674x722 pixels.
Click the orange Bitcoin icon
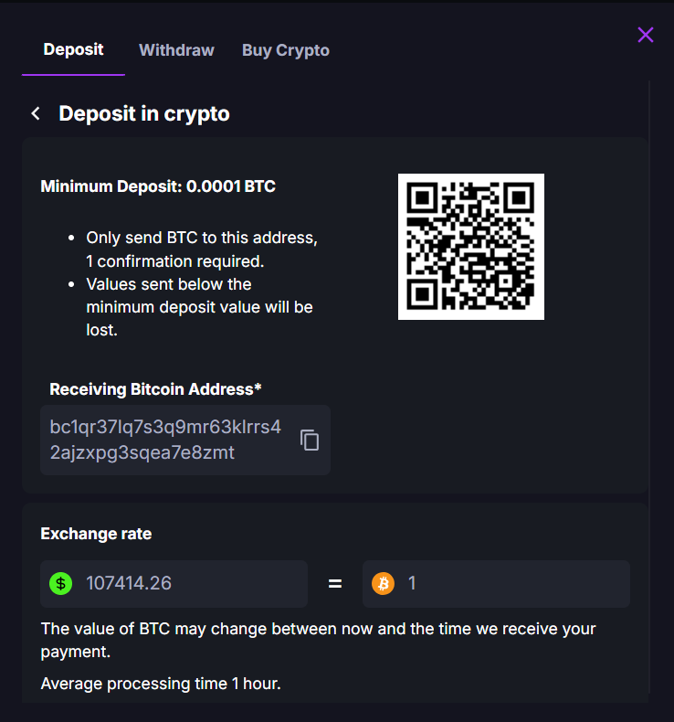(x=383, y=583)
